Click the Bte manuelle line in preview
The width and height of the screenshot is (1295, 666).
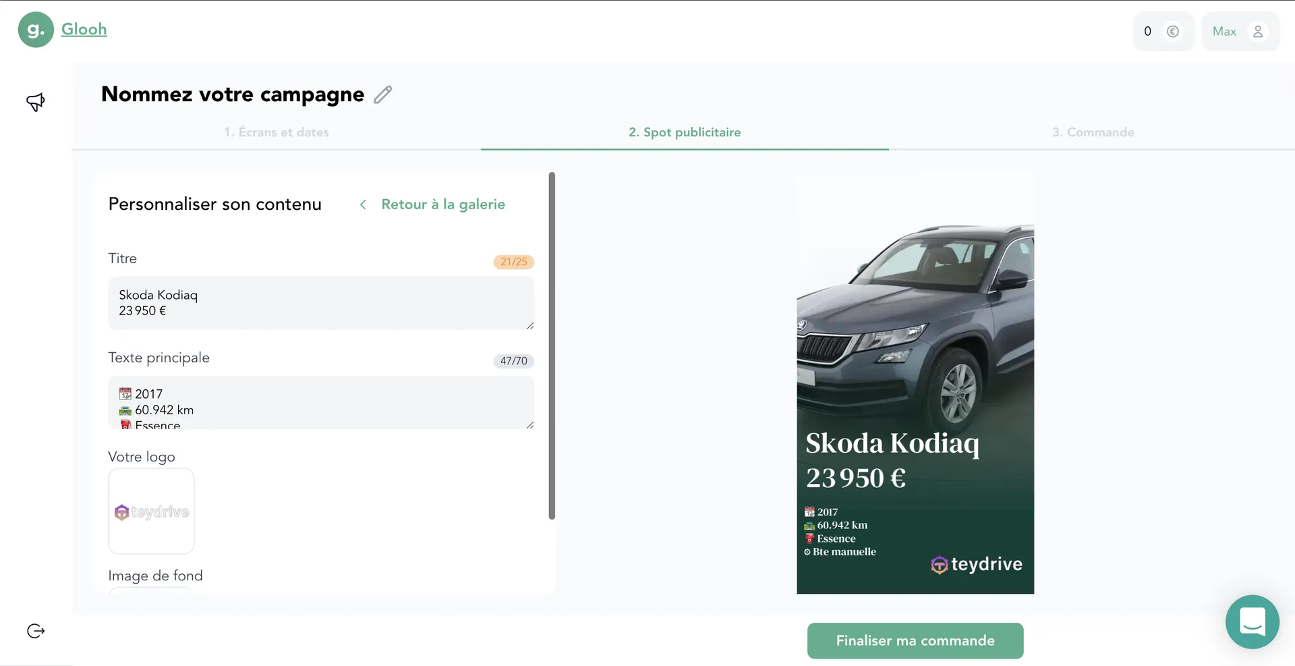pos(840,552)
